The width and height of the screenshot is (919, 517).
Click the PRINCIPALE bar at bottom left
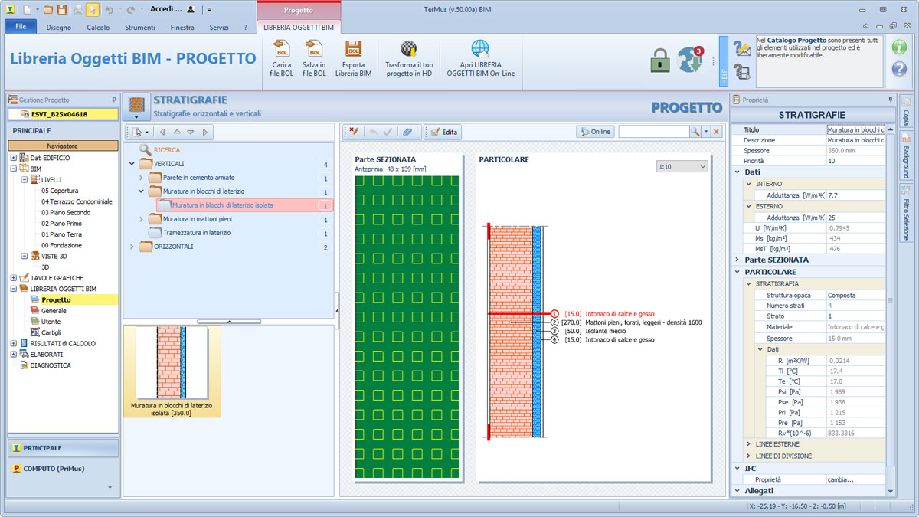pyautogui.click(x=63, y=447)
